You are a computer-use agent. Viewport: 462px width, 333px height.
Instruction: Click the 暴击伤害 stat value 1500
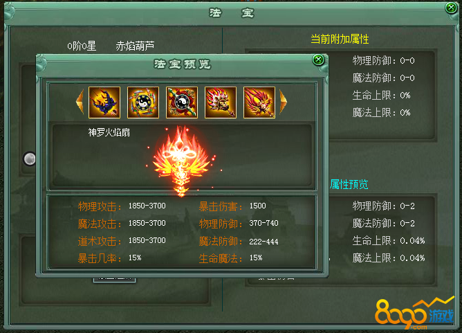pos(258,206)
